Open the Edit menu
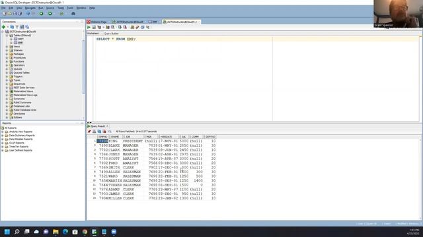This screenshot has width=423, height=237. click(x=11, y=8)
